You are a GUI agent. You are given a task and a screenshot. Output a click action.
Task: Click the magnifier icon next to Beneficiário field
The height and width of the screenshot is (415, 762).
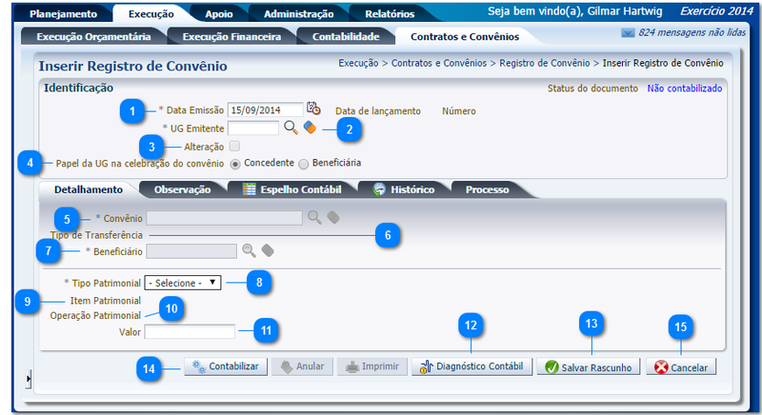(248, 250)
